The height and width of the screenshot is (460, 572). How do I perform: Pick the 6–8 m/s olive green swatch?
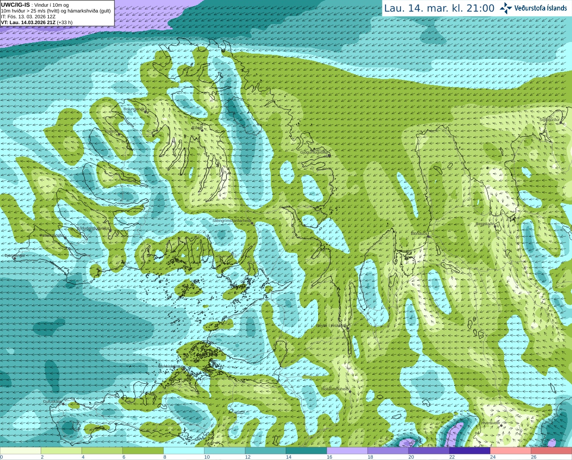point(143,451)
